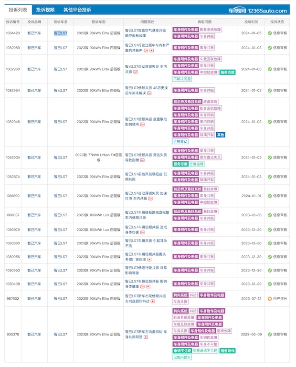Click 座椅故障 tag in row 935378
Viewport: 296px width, 367px height.
[x=223, y=331]
